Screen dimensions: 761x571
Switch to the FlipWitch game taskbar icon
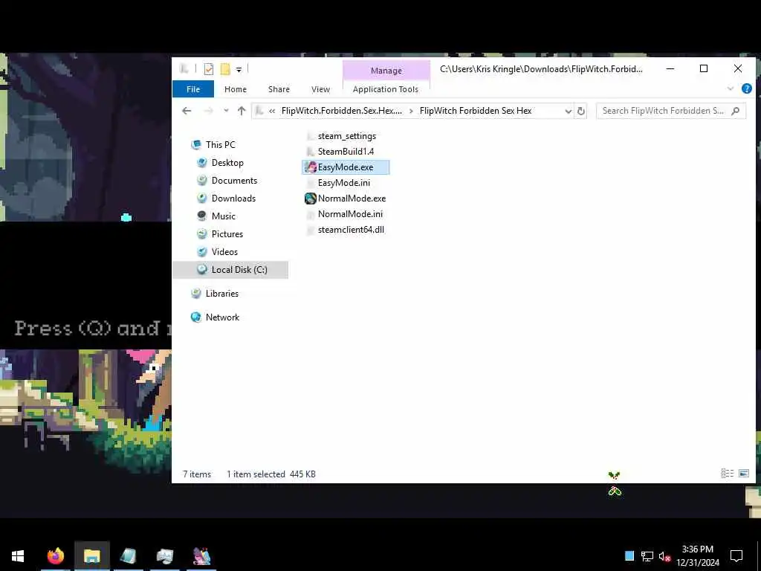[201, 556]
